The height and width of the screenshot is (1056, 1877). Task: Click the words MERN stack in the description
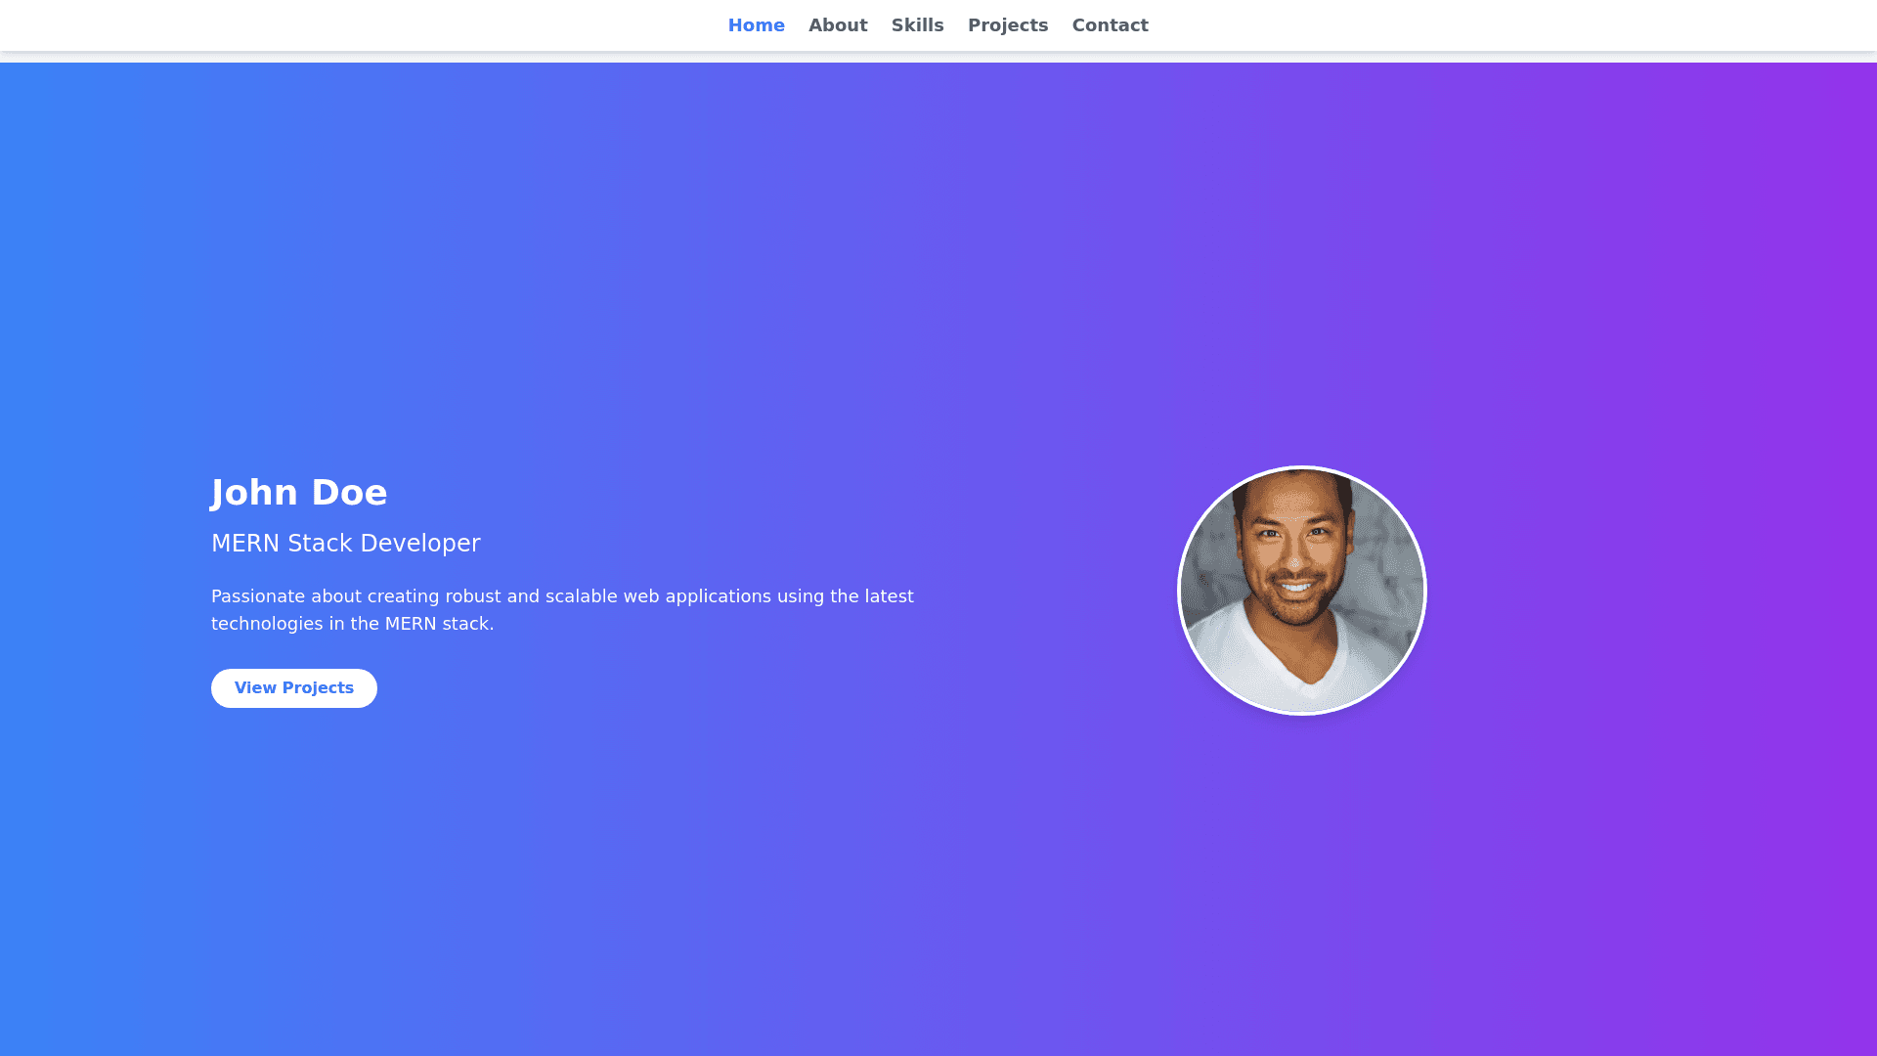pos(436,624)
